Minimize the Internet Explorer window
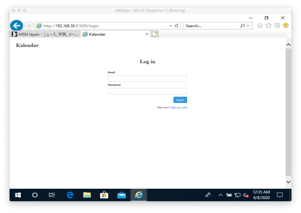The image size is (301, 213). [250, 18]
